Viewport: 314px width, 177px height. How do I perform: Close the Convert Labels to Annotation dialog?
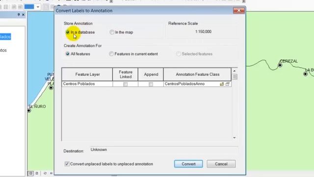click(239, 10)
